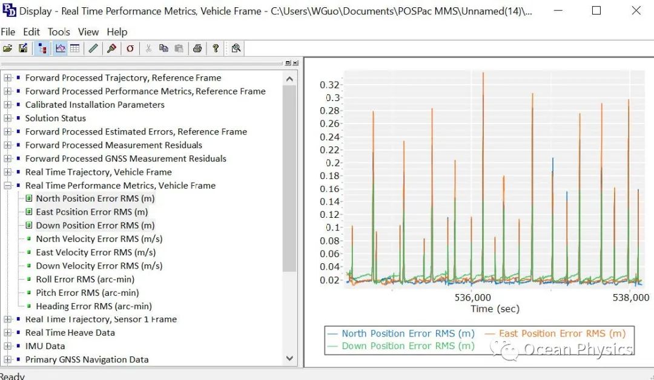The image size is (654, 380).
Task: Select Heading Error RMS (arc-min) item
Action: pyautogui.click(x=93, y=306)
